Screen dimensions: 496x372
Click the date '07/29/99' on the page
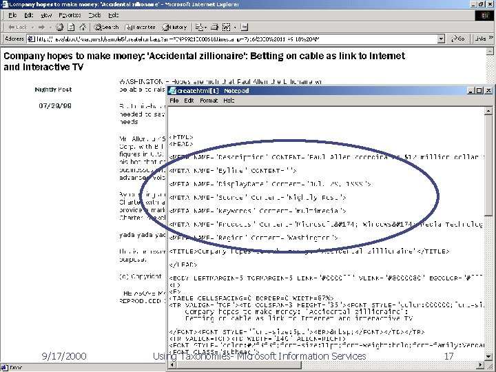[55, 105]
